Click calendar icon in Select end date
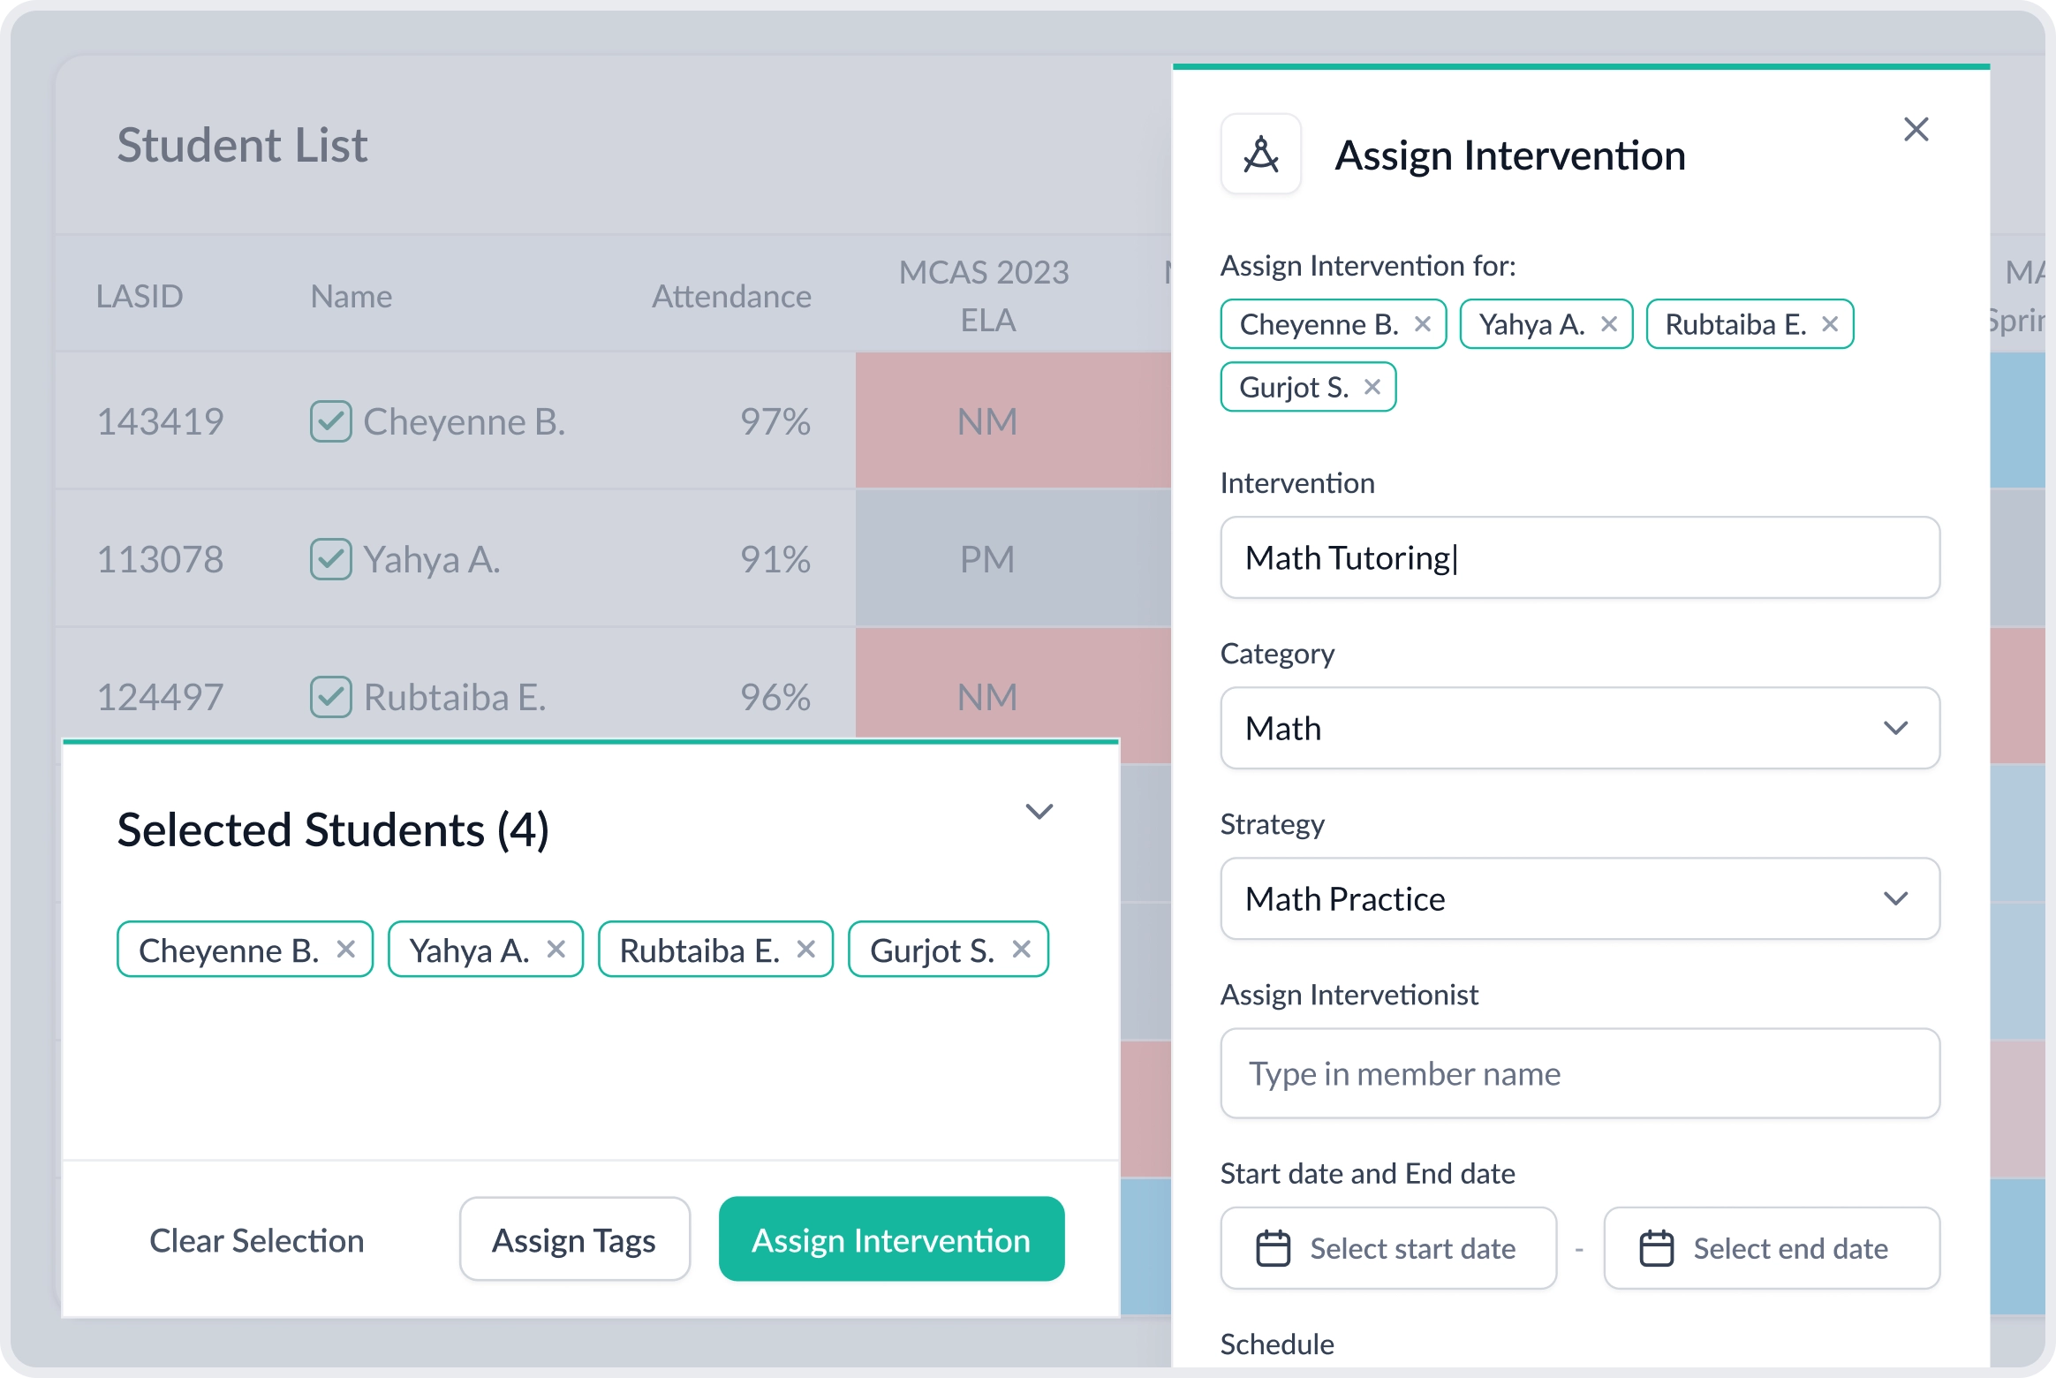Screen dimensions: 2056x1378 coord(1656,1248)
